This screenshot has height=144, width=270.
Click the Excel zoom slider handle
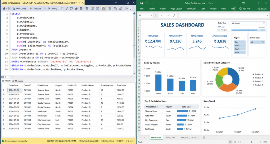252,142
